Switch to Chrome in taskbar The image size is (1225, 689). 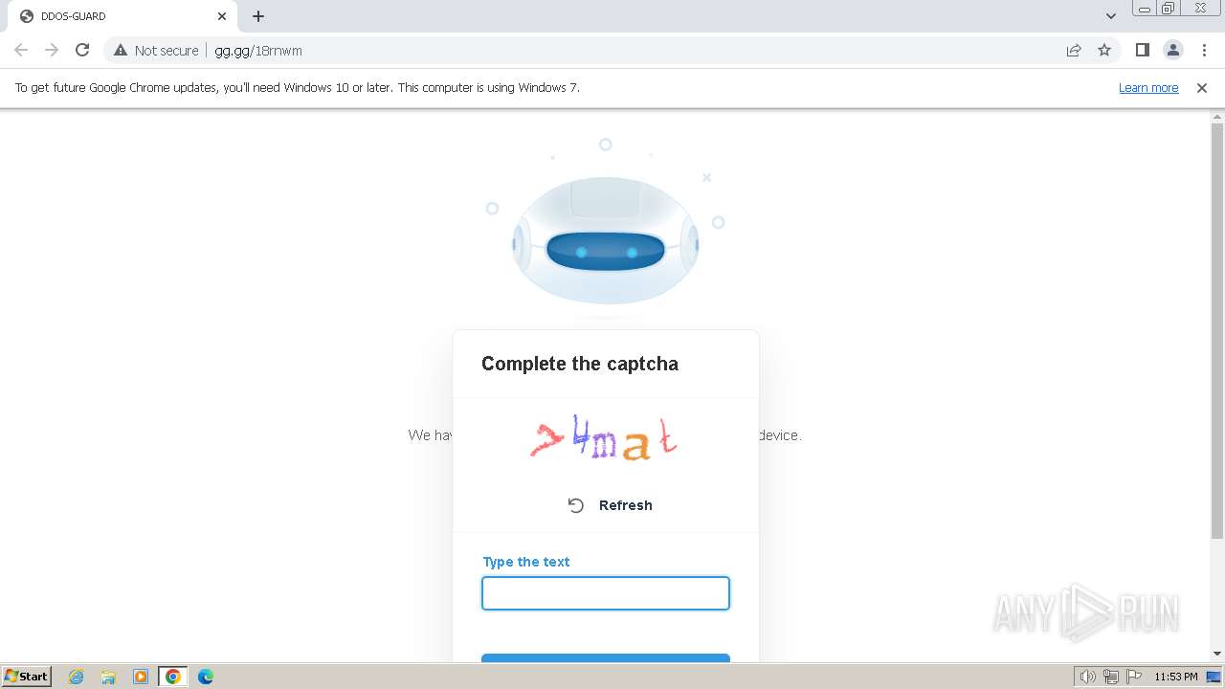click(173, 677)
